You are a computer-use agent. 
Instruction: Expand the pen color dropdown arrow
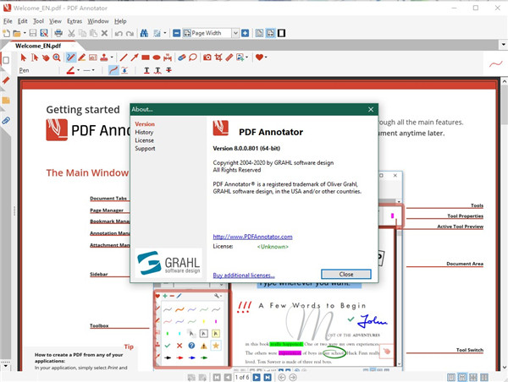point(78,70)
